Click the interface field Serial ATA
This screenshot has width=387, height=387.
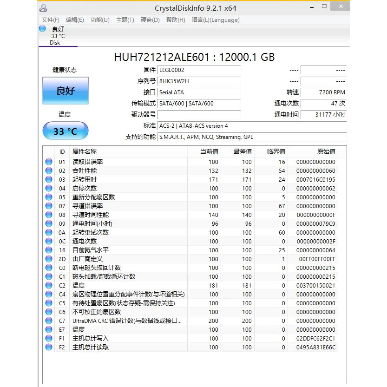pyautogui.click(x=199, y=92)
